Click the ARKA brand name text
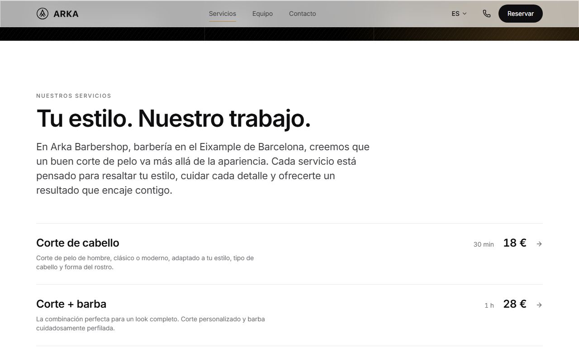This screenshot has width=579, height=362. tap(66, 14)
